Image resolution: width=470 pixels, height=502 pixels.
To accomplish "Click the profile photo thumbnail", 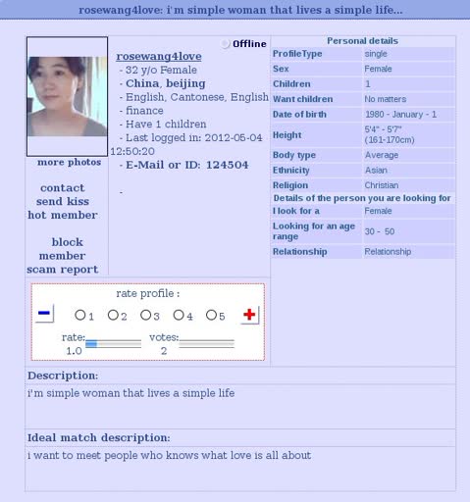I will 67,96.
